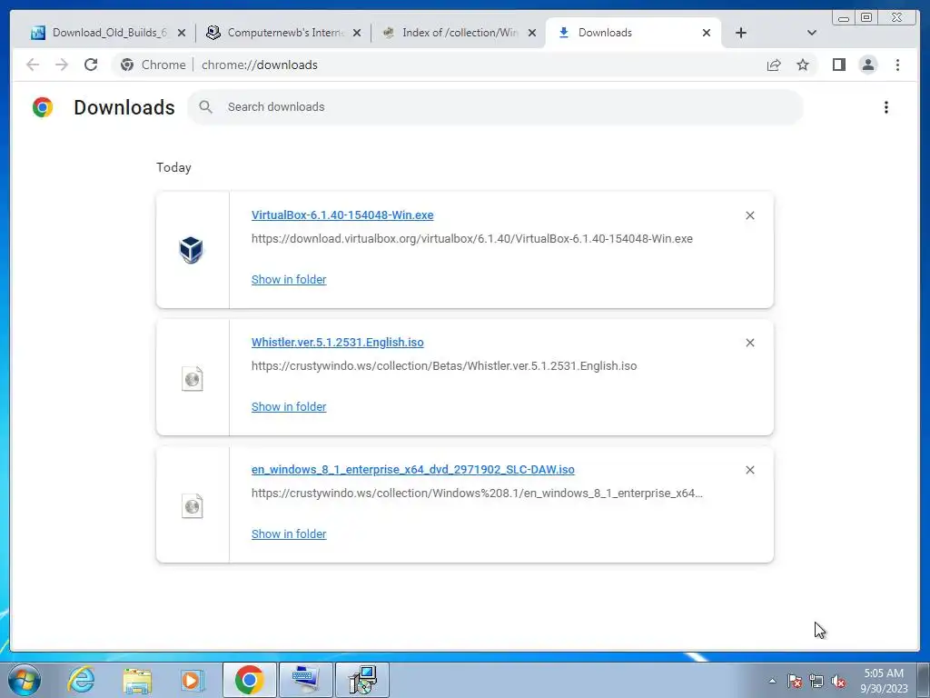Open Windows Explorer from taskbar
930x698 pixels.
(137, 681)
